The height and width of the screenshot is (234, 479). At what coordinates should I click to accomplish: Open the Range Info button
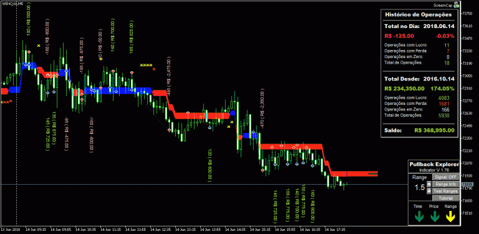[446, 184]
